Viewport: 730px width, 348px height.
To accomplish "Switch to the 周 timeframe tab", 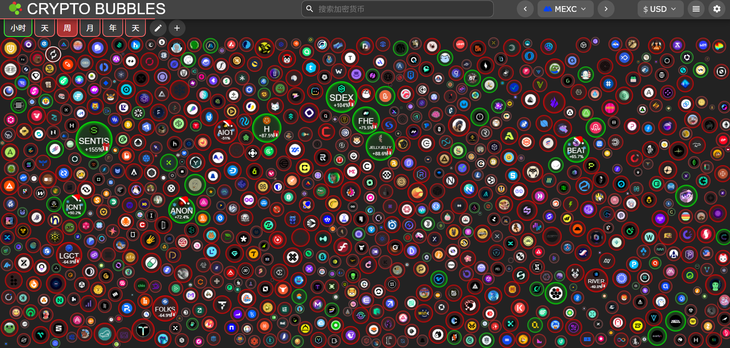I will (x=67, y=28).
